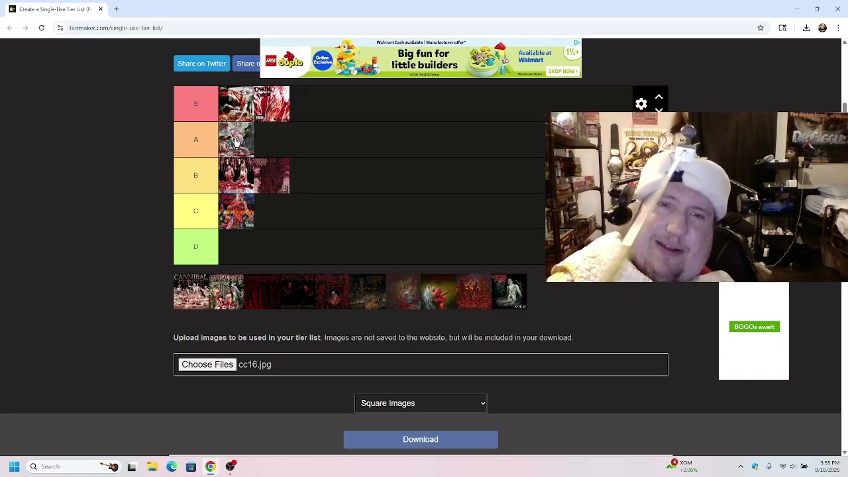This screenshot has width=848, height=477.
Task: Open the tier list settings gear
Action: pos(641,104)
